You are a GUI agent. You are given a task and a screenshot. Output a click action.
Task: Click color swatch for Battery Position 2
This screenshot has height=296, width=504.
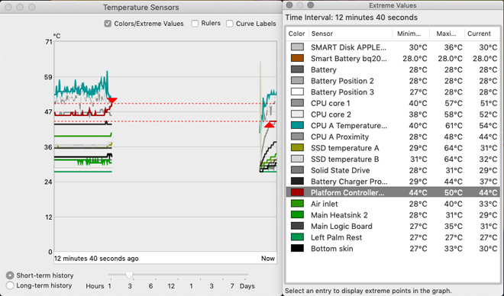[x=297, y=81]
